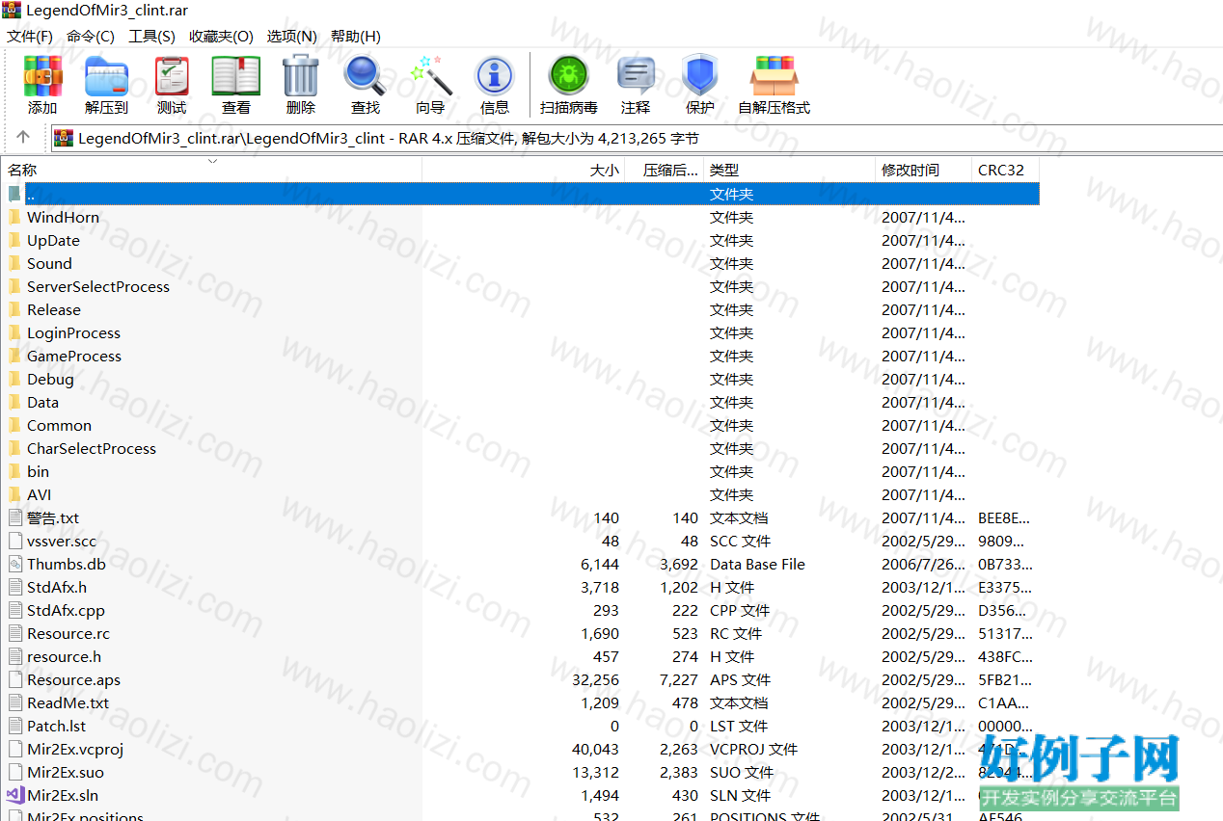Click the archive path address field
Screen dimensions: 1223x821
(636, 138)
